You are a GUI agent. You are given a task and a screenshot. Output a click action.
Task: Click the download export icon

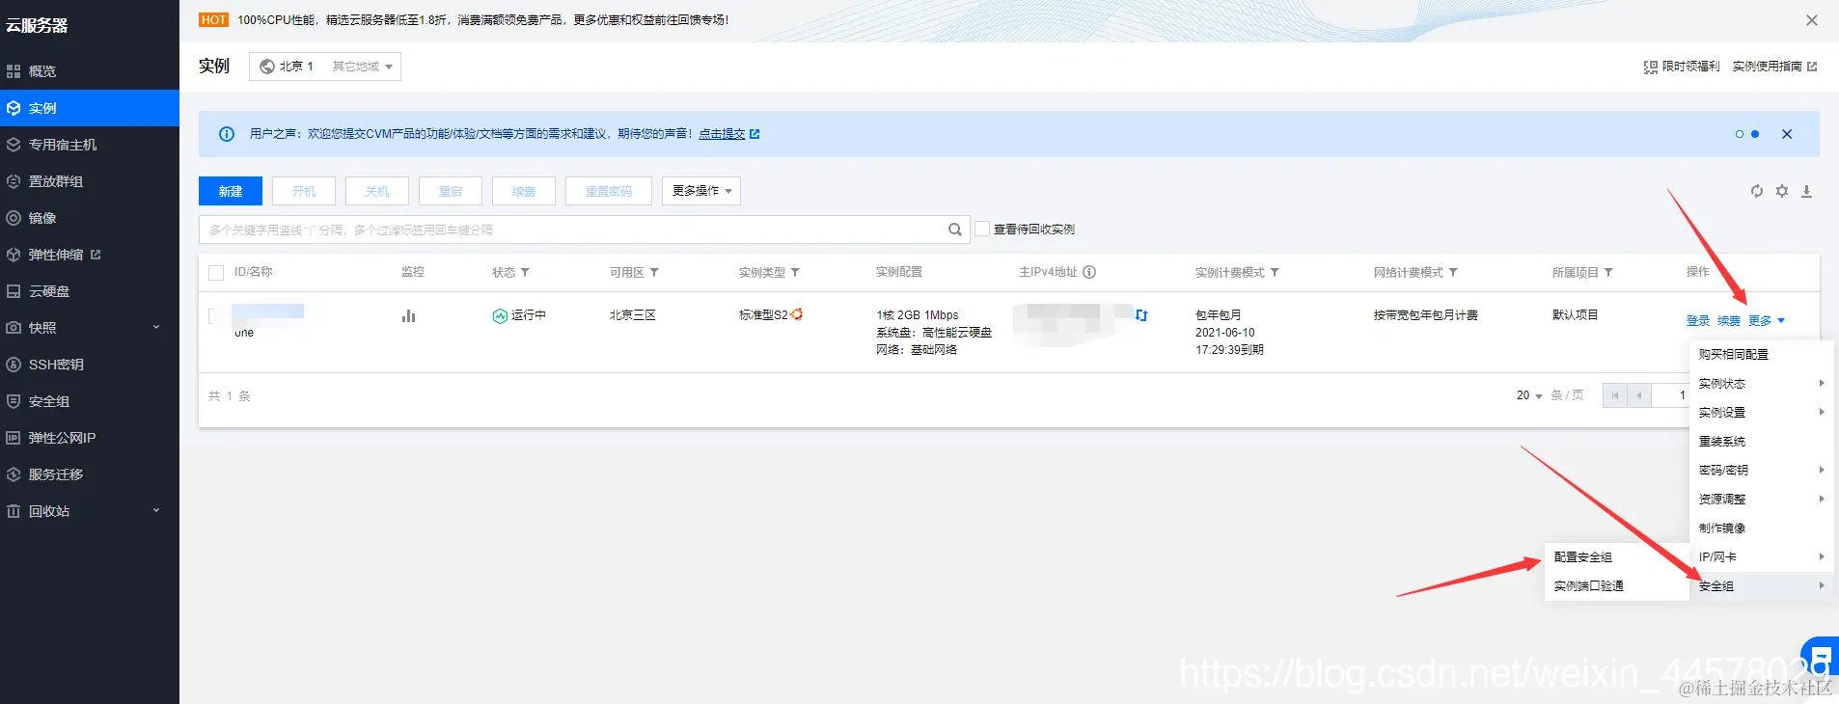tap(1807, 191)
